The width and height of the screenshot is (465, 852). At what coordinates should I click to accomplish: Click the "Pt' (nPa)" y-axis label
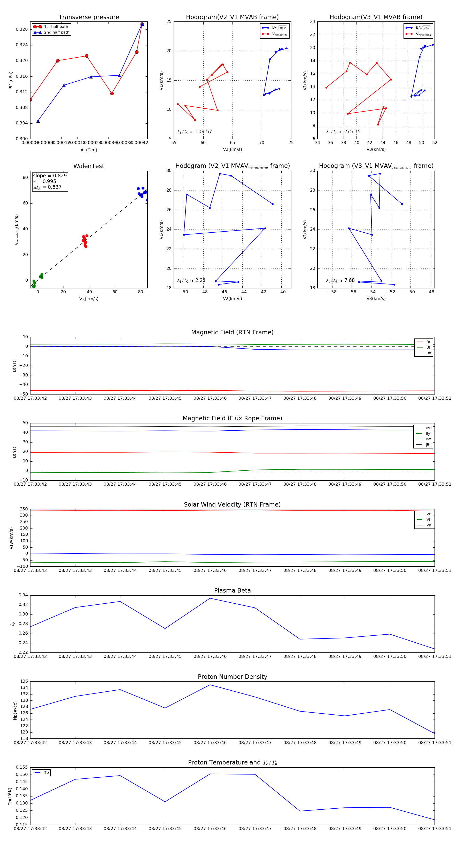[x=11, y=80]
